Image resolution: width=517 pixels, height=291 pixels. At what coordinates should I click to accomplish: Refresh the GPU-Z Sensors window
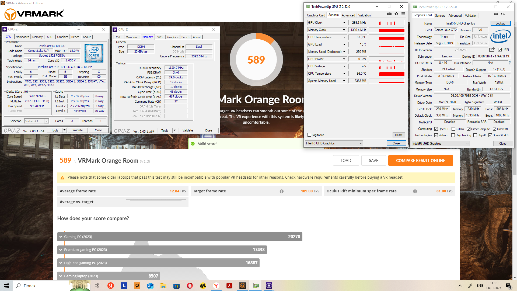pyautogui.click(x=396, y=14)
